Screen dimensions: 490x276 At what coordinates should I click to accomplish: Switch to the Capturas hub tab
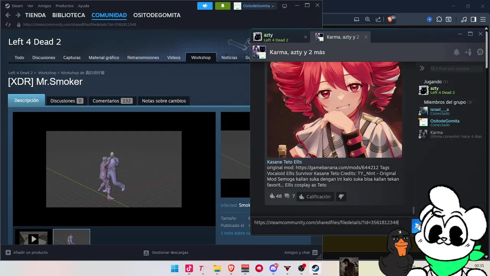72,58
